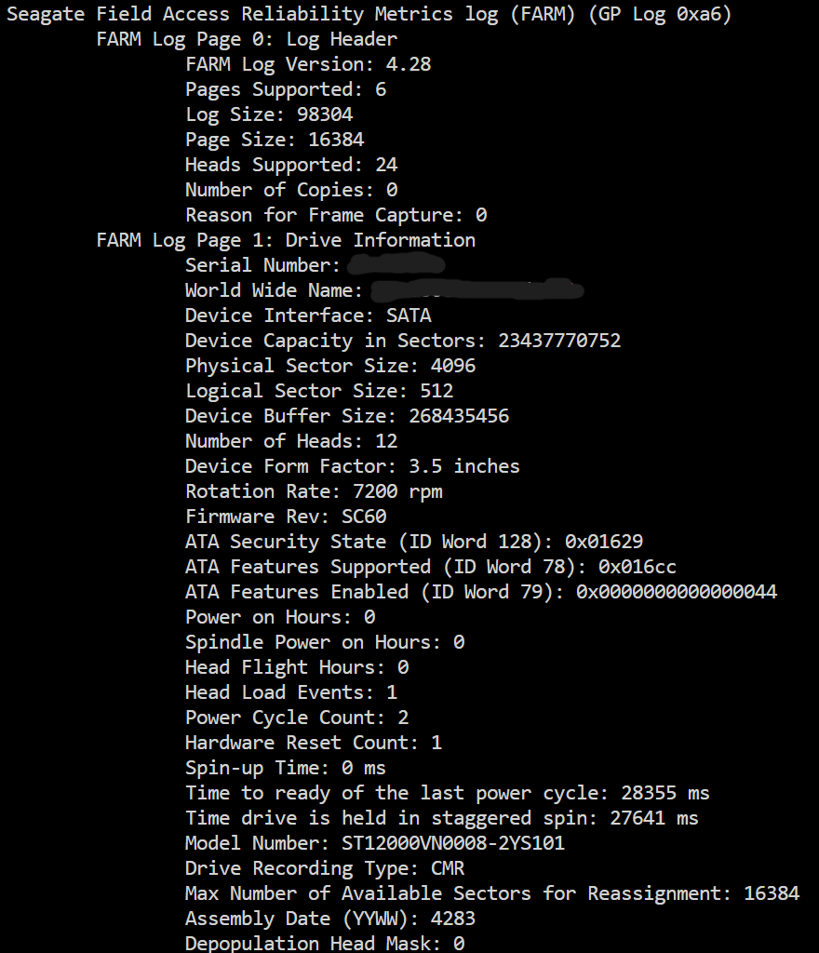Click the redacted World Wide Name value
Viewport: 819px width, 953px height.
(477, 290)
